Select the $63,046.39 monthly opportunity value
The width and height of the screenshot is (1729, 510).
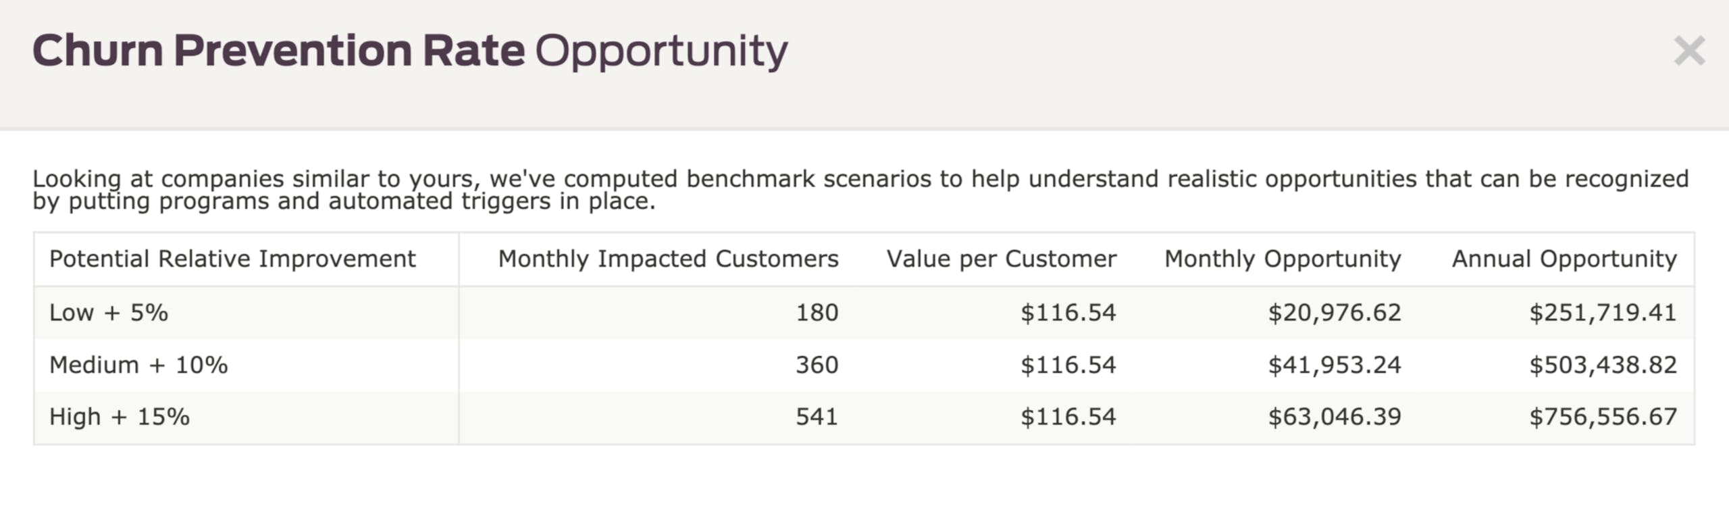(1334, 417)
